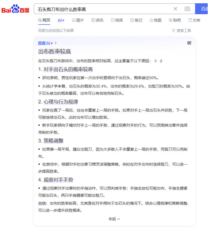
Task: Open the 资讯 news tab
Action: (x=97, y=20)
